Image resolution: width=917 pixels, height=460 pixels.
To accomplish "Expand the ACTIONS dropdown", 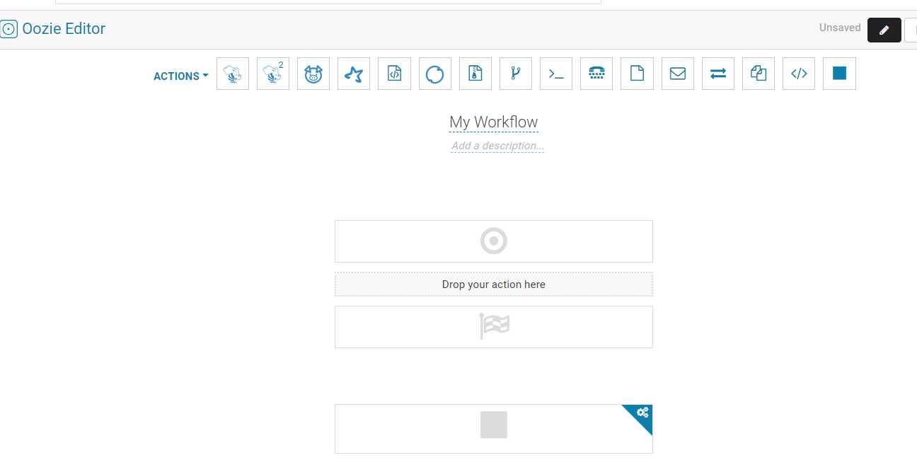I will click(x=181, y=76).
